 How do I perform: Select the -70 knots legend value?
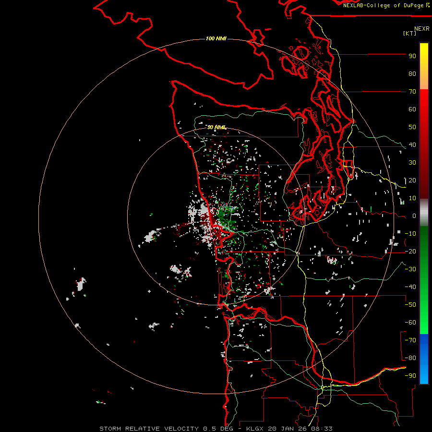[410, 340]
